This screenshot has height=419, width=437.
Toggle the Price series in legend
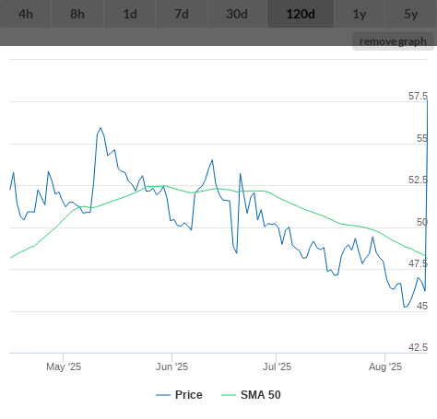(x=189, y=395)
